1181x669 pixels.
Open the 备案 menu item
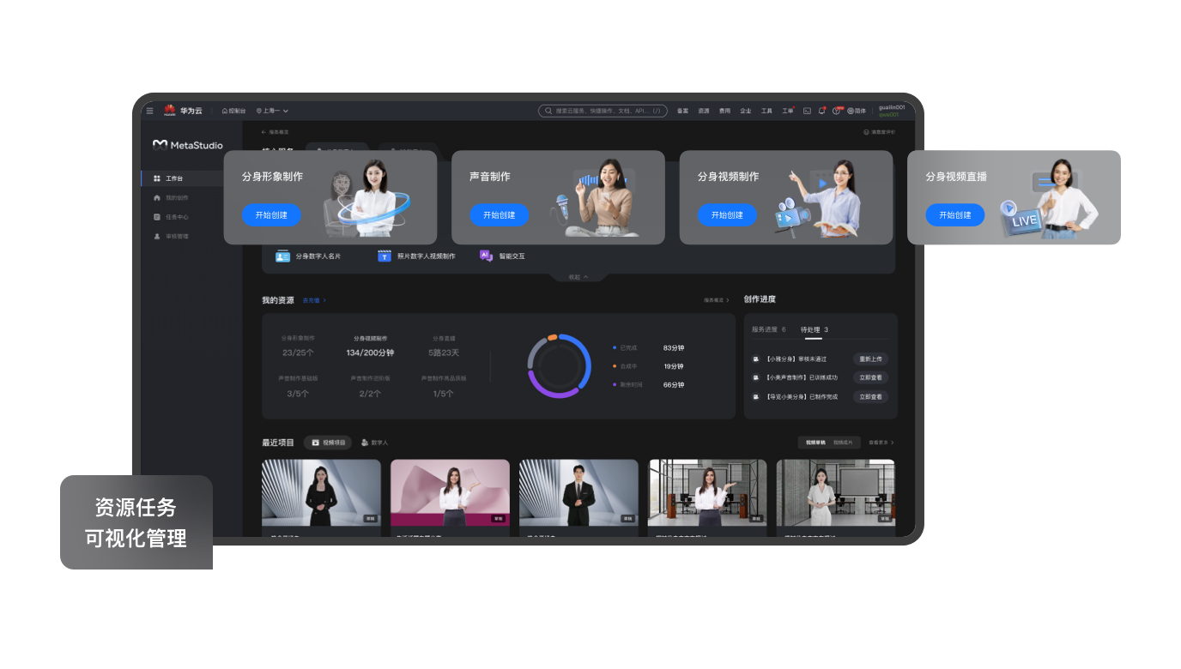tap(682, 111)
